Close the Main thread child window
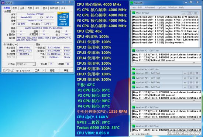This screenshot has height=137, width=203. coord(196,13)
